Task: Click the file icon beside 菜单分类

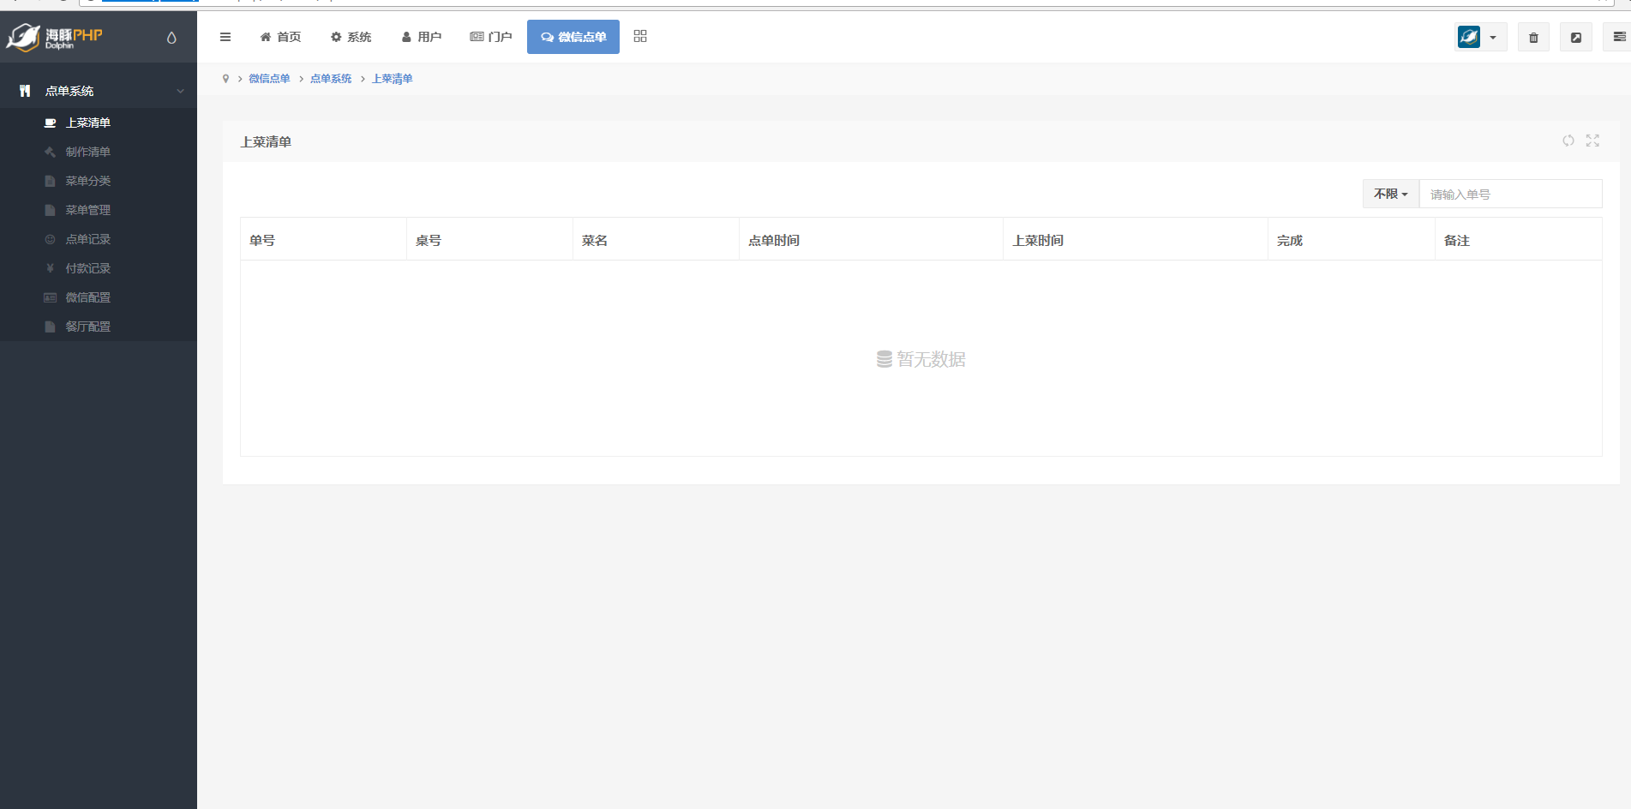Action: pos(51,181)
